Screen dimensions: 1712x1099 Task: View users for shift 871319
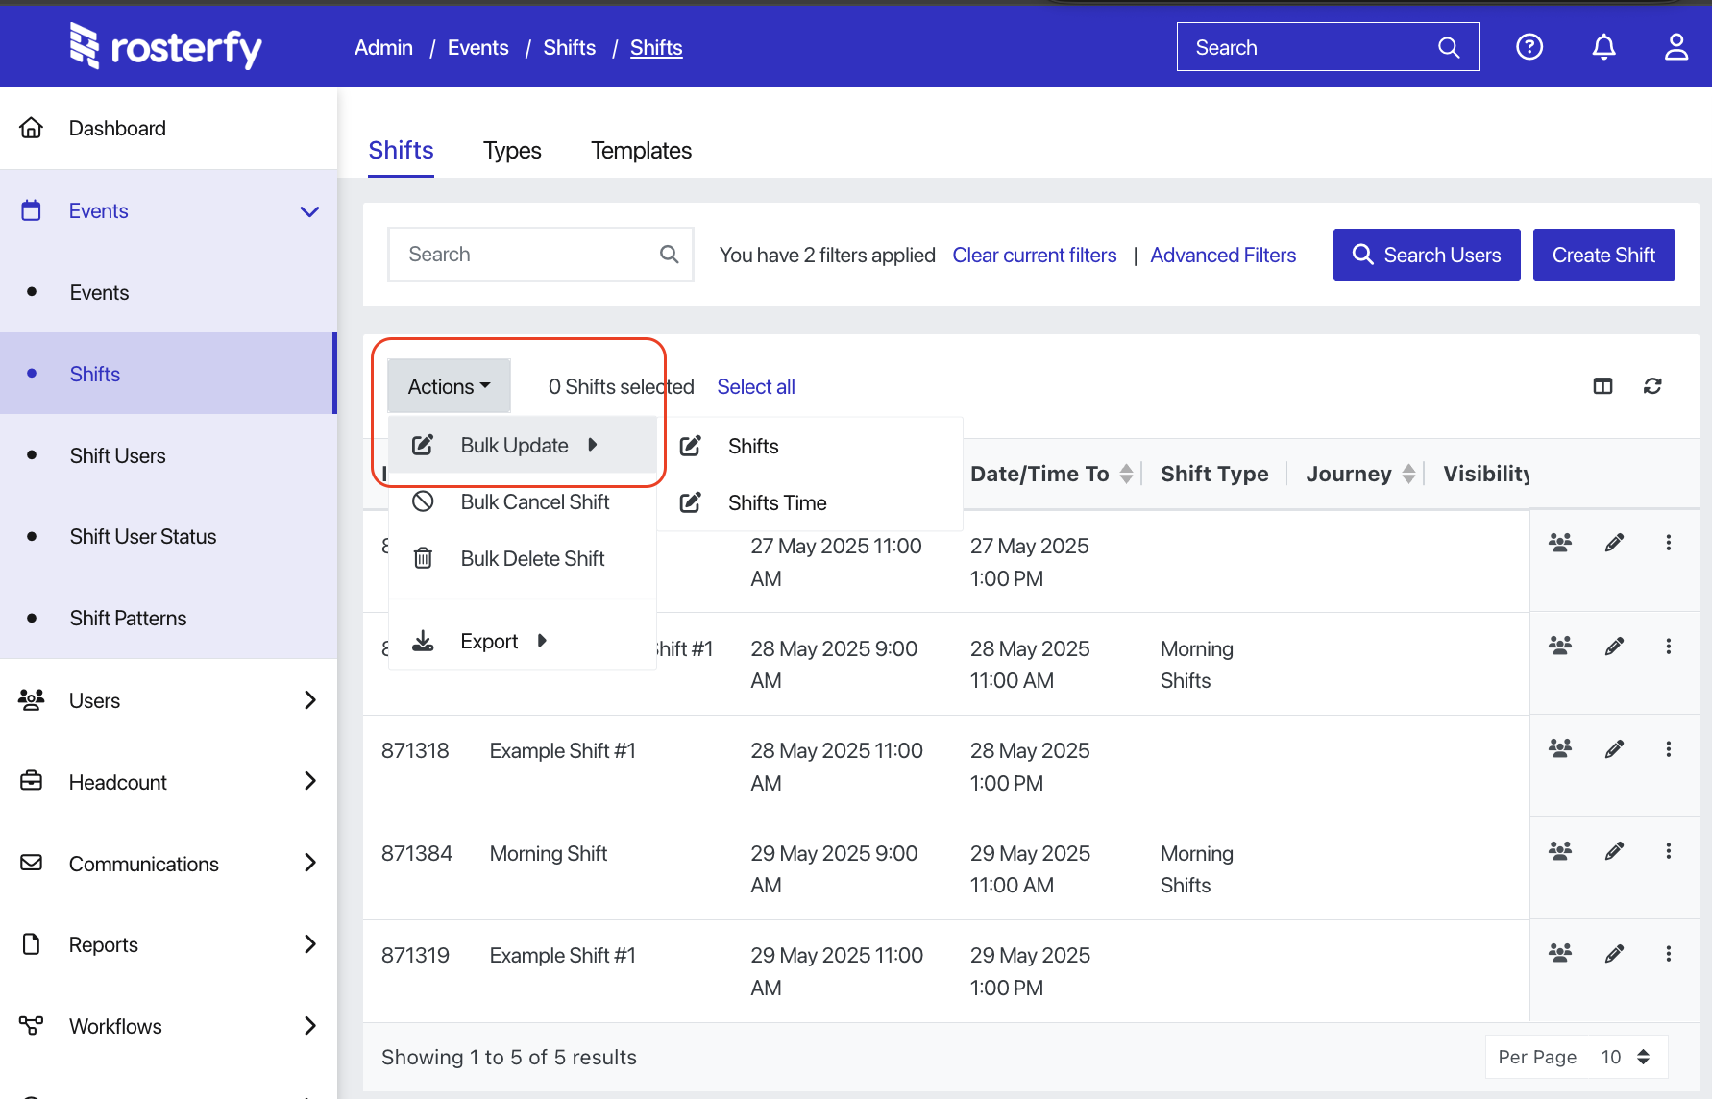click(1560, 953)
